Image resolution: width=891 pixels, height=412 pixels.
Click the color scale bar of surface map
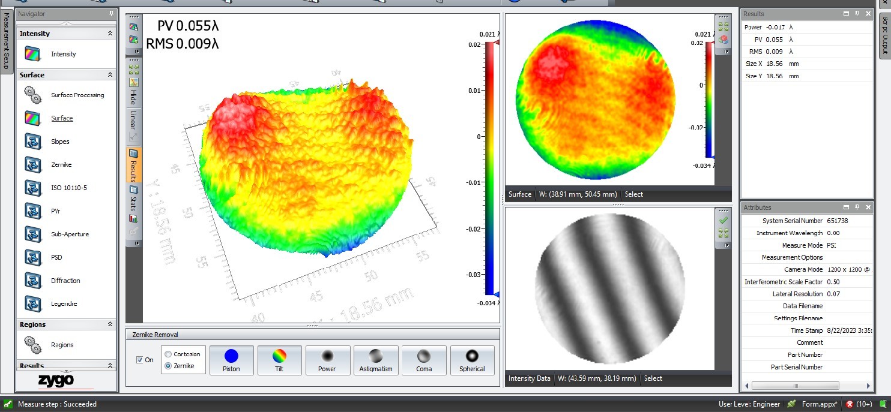tap(709, 100)
